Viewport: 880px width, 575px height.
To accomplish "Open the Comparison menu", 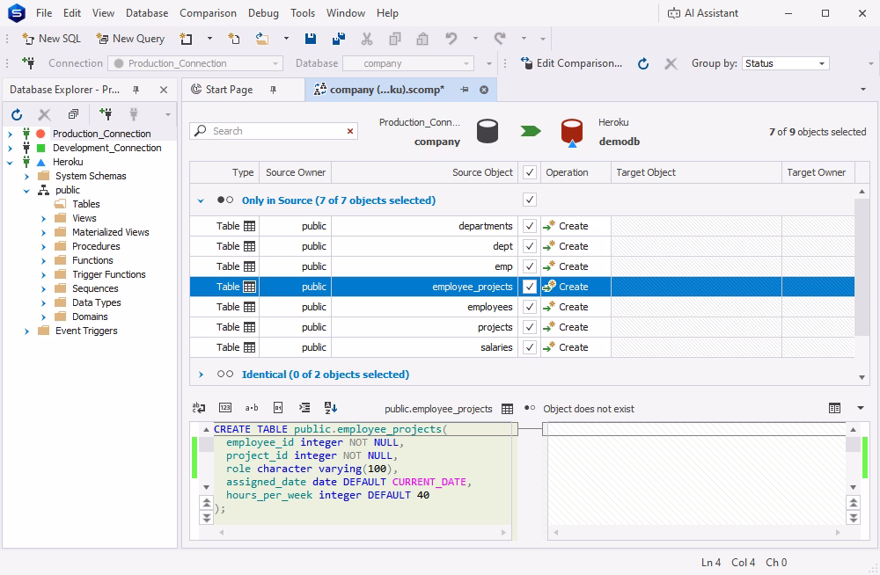I will pos(208,13).
